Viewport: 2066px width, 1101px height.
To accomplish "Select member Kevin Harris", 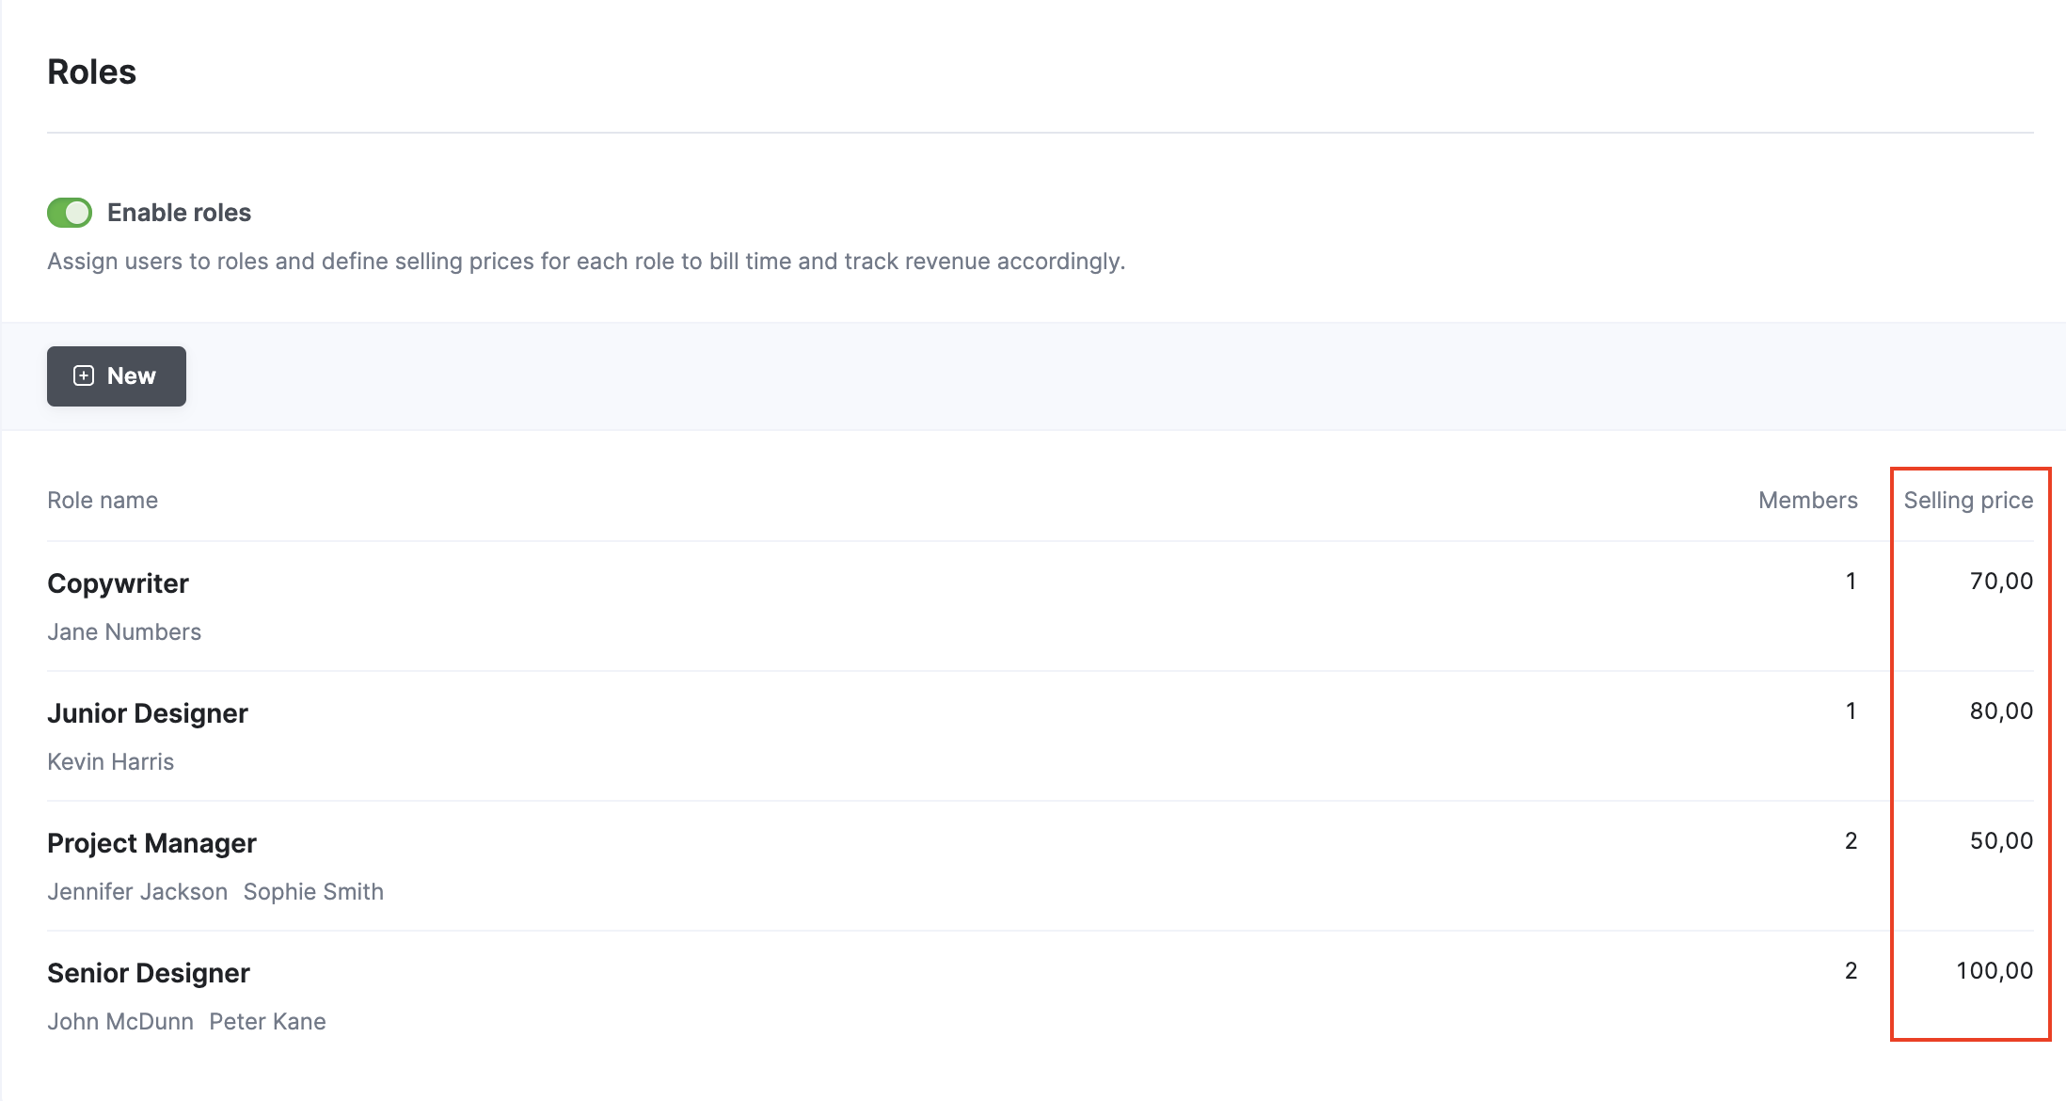I will (111, 762).
